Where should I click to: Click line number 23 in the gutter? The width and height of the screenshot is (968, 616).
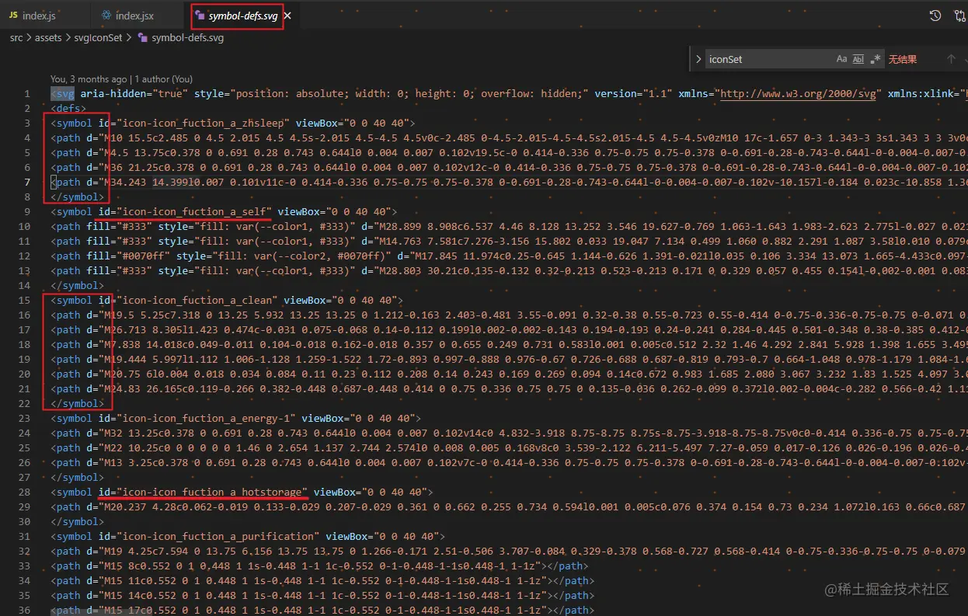pos(25,418)
